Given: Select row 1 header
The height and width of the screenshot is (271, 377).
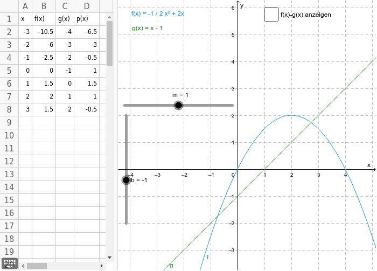Looking at the screenshot, I should (x=9, y=19).
